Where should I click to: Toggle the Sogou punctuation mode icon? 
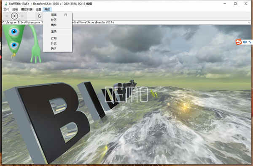point(250,42)
